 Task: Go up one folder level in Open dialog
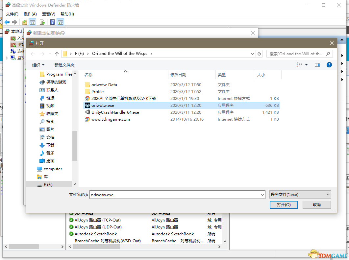point(57,54)
